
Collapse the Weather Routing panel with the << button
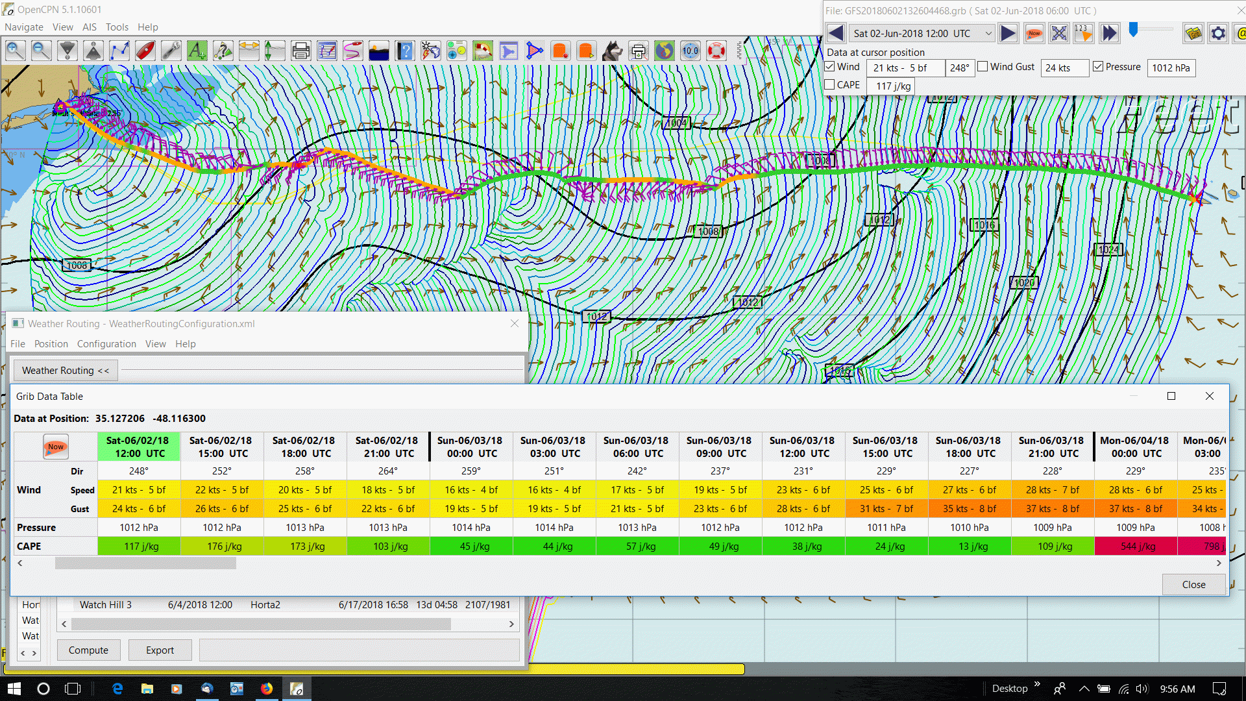click(x=65, y=370)
